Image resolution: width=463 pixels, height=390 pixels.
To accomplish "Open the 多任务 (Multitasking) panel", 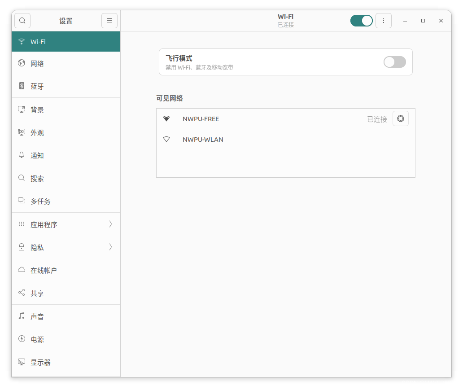I will [x=66, y=201].
